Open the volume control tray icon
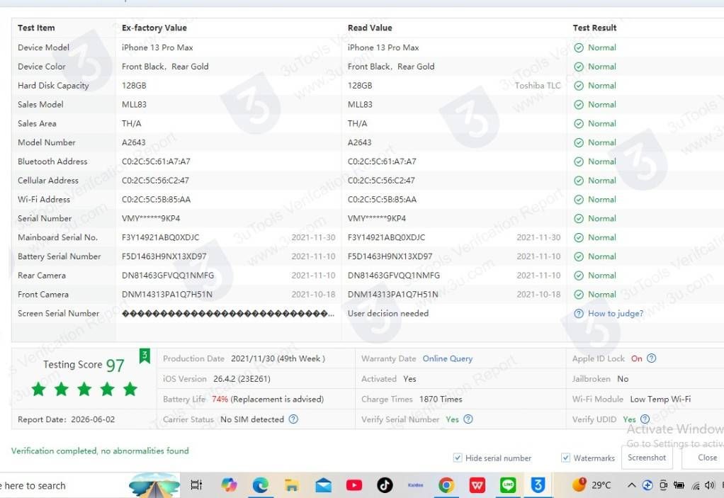724x498 pixels. 710,485
